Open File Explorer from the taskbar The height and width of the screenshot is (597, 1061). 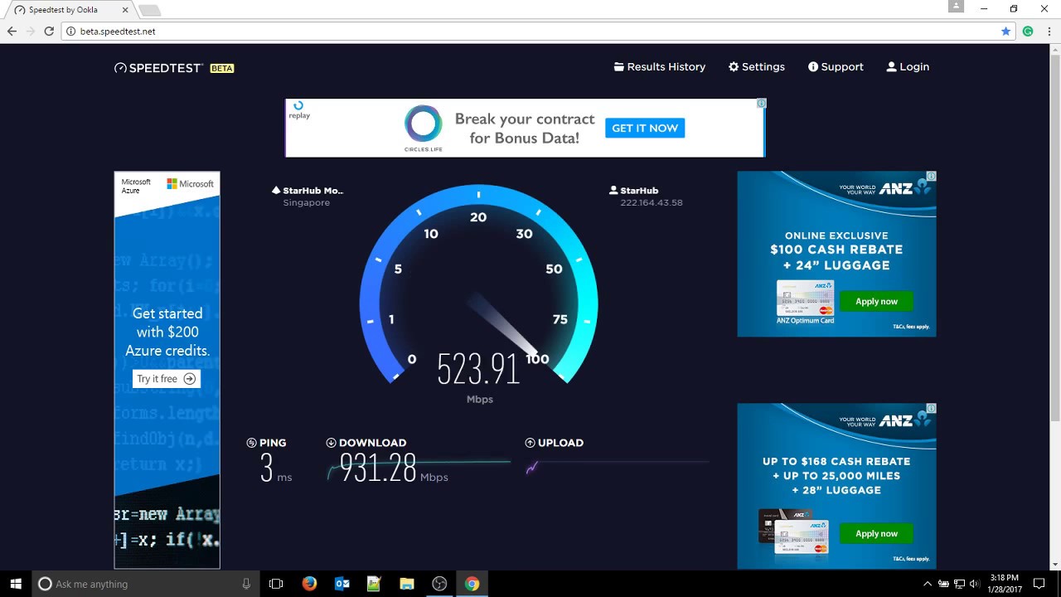point(407,584)
